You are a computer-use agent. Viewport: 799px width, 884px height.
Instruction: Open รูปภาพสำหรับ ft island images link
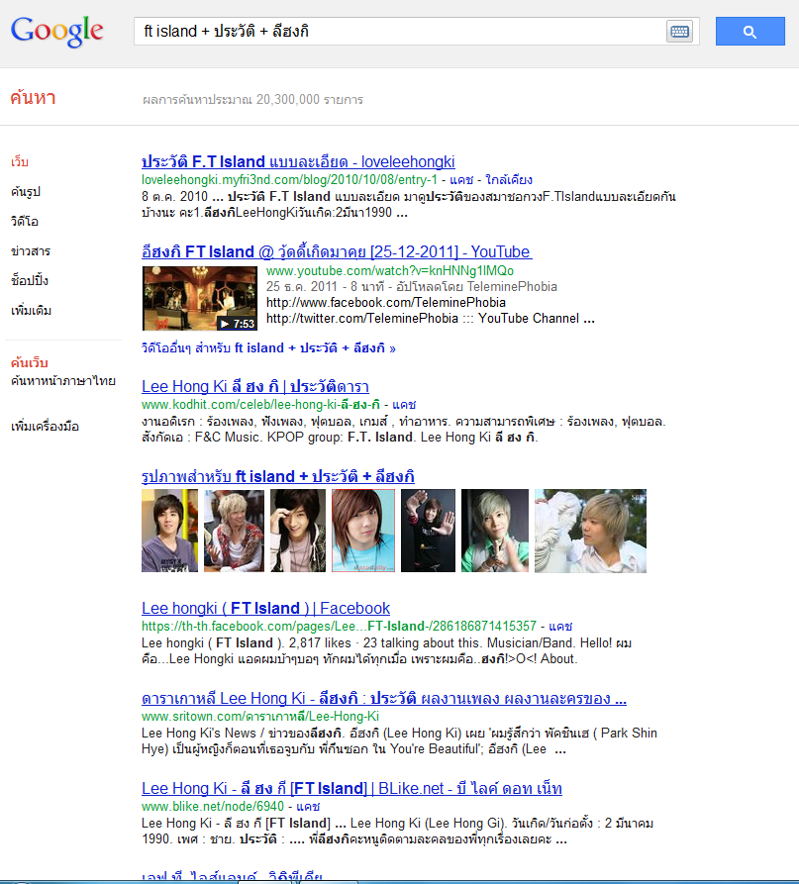(278, 476)
